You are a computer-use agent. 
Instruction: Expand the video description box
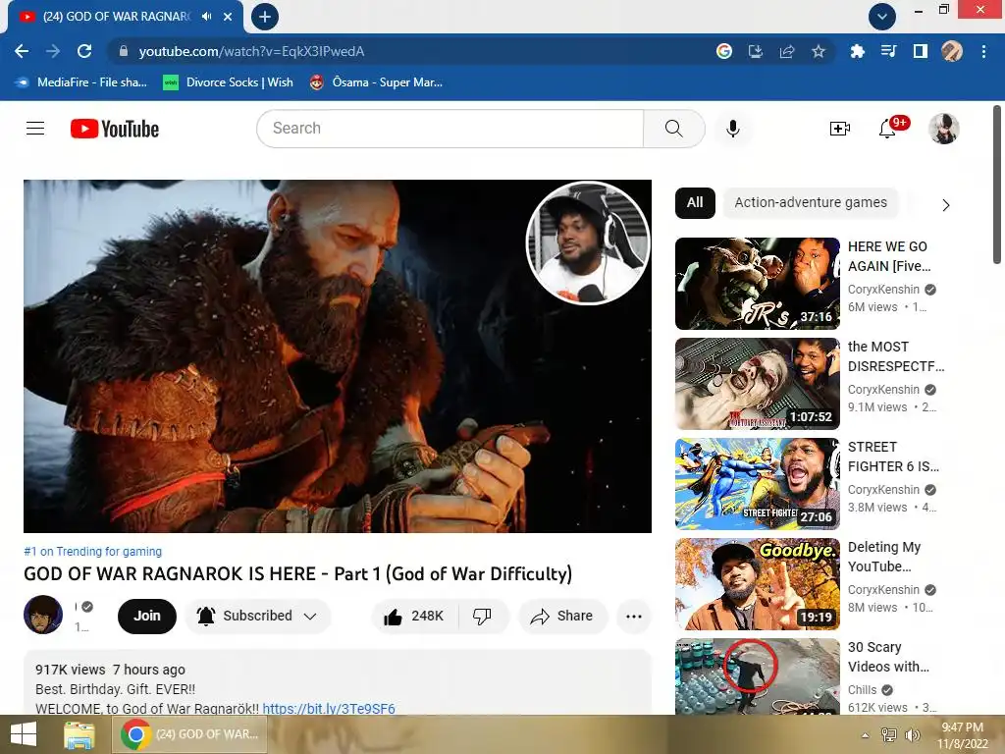click(x=338, y=682)
